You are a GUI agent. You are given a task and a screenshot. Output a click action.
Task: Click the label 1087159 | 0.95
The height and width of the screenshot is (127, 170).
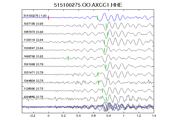[34, 24]
